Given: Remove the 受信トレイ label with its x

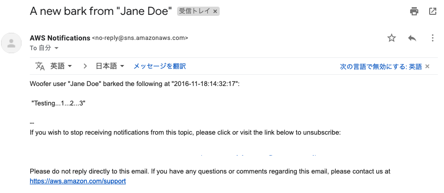Looking at the screenshot, I should (215, 11).
